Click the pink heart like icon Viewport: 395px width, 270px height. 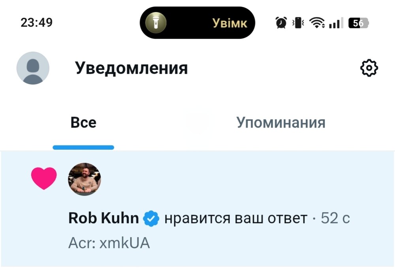(x=44, y=178)
